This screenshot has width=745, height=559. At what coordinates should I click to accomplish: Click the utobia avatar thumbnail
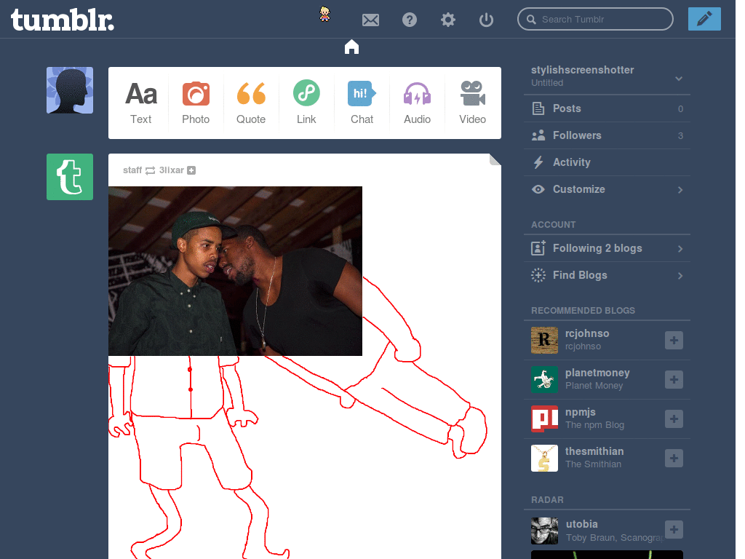pyautogui.click(x=544, y=531)
